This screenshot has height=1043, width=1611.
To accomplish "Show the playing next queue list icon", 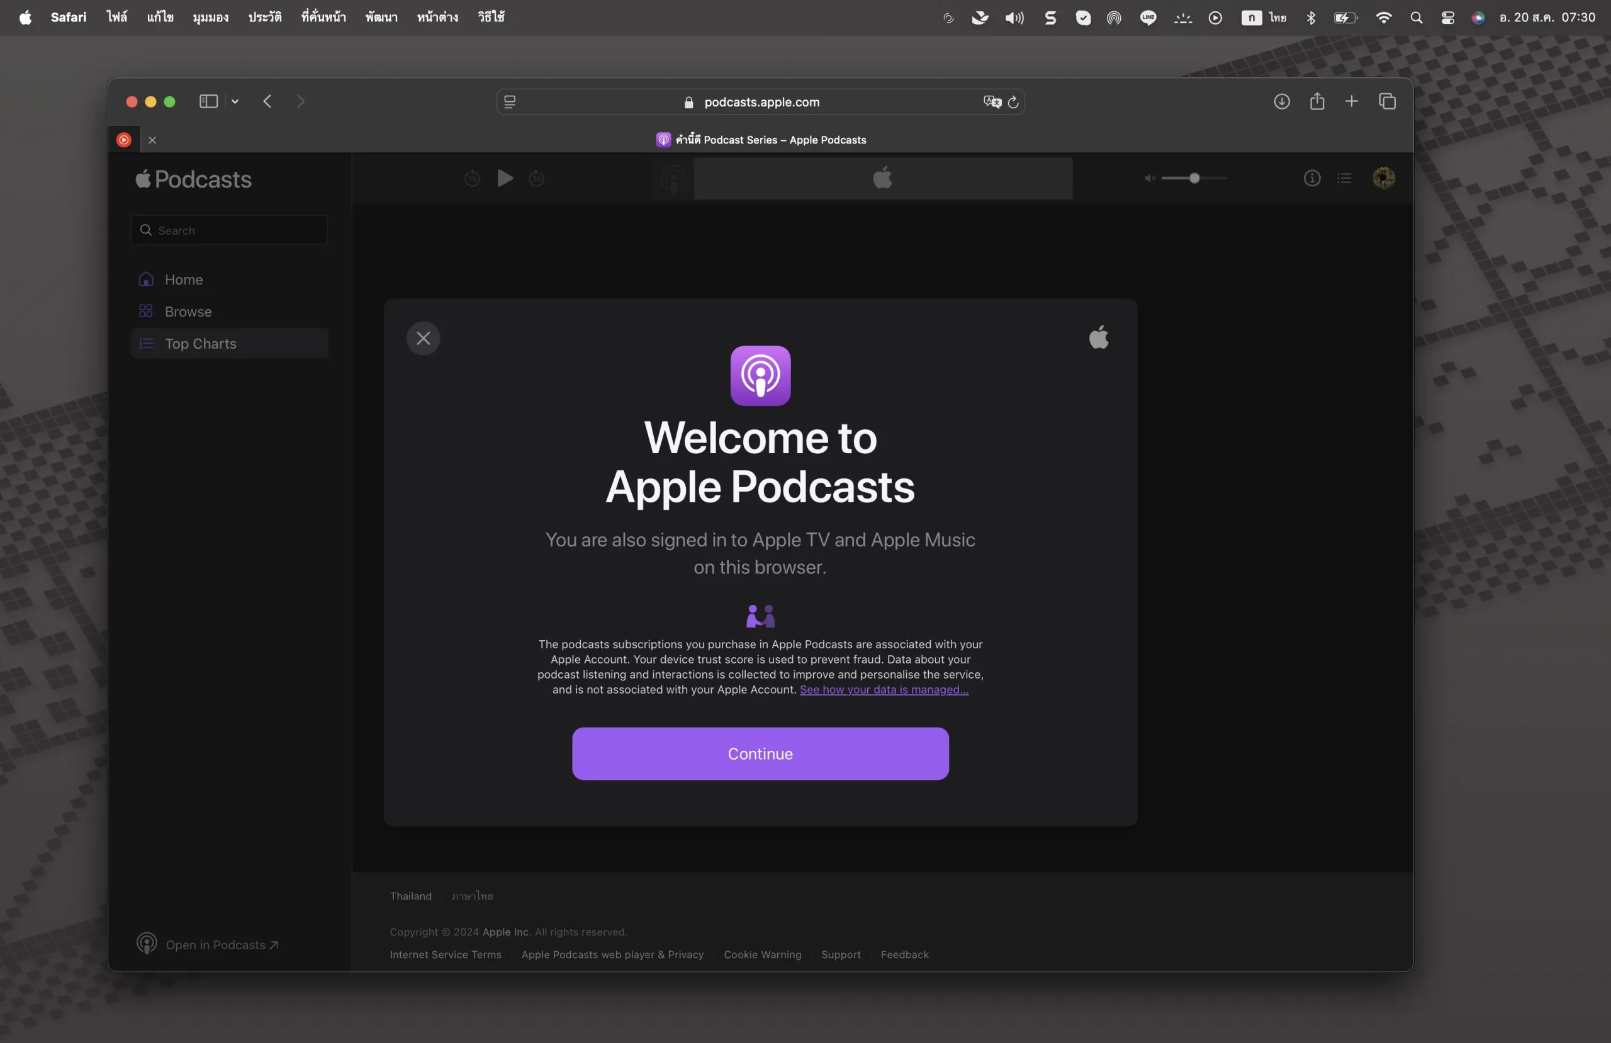I will (x=1344, y=178).
